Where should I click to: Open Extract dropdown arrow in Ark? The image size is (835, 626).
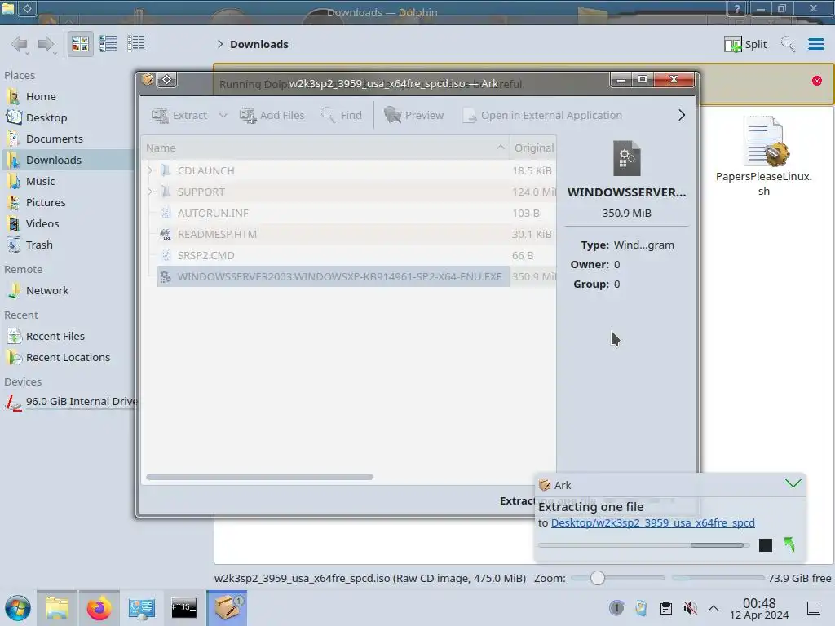(223, 116)
